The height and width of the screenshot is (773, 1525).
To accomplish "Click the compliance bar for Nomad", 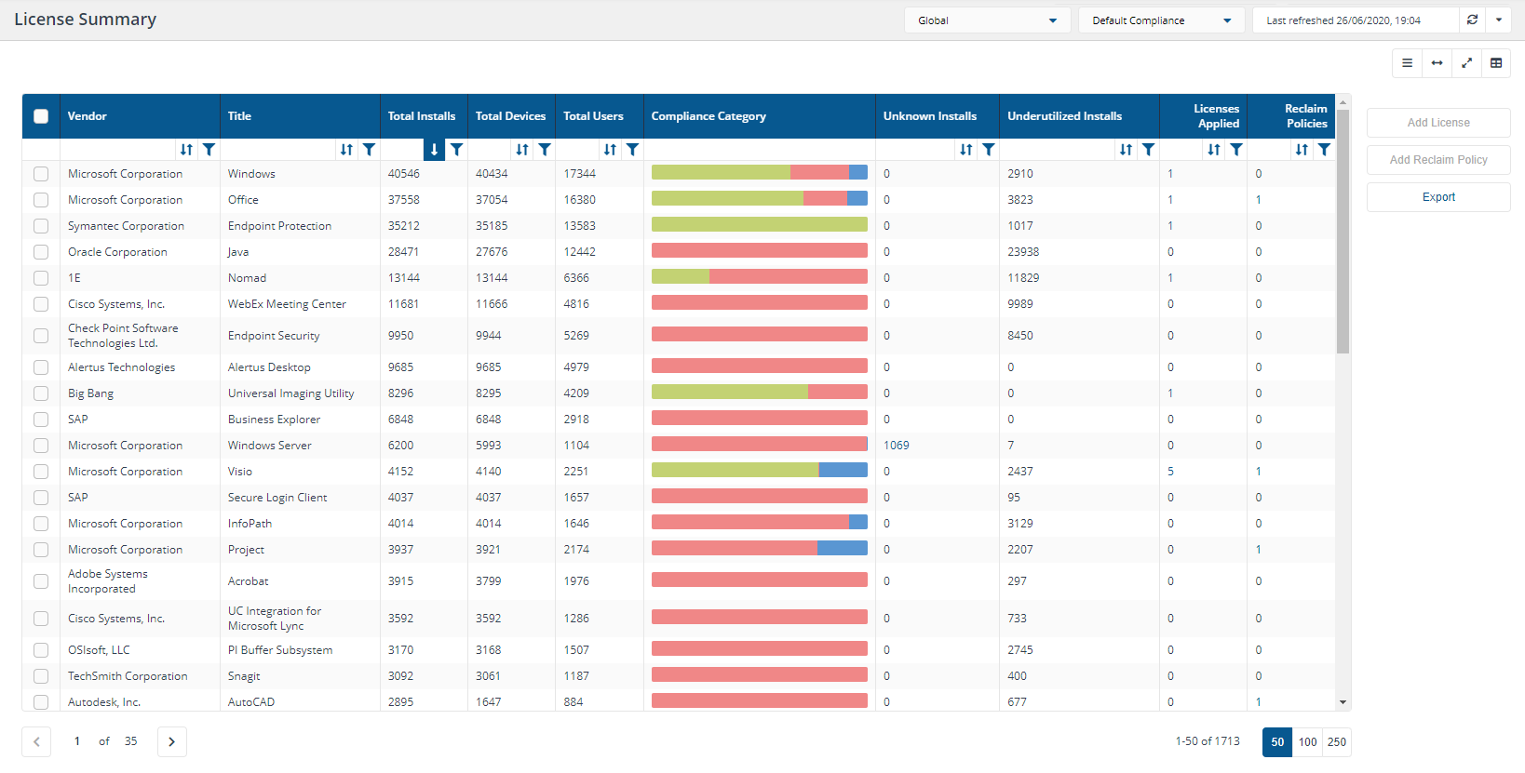I will point(760,276).
